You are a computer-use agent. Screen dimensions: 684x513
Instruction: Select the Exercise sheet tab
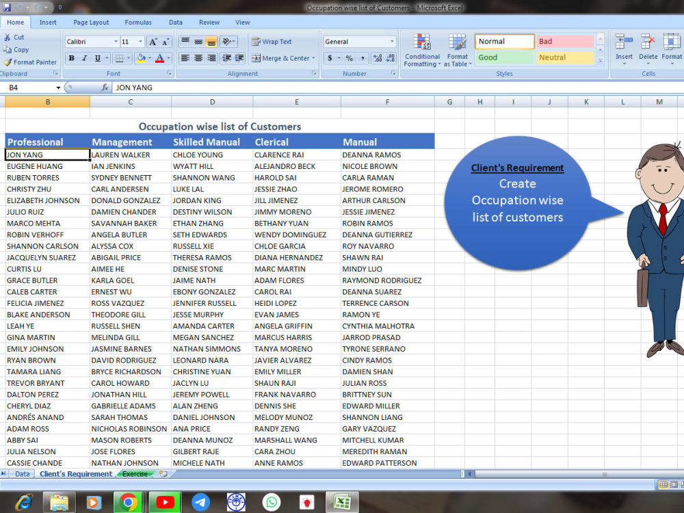tap(135, 474)
